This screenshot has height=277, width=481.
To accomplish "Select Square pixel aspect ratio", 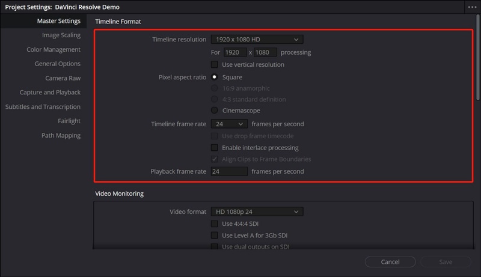I will (x=215, y=77).
